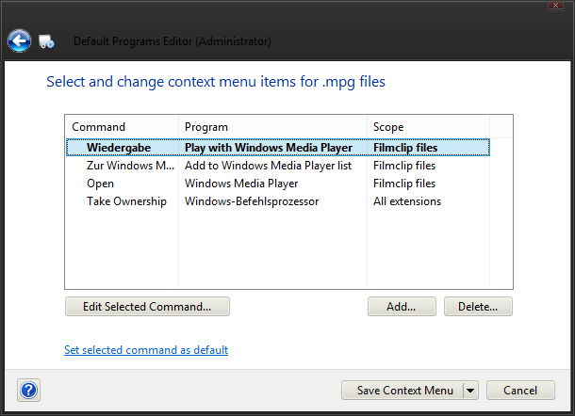575x416 pixels.
Task: Expand the Save Context Menu dropdown arrow
Action: [470, 391]
